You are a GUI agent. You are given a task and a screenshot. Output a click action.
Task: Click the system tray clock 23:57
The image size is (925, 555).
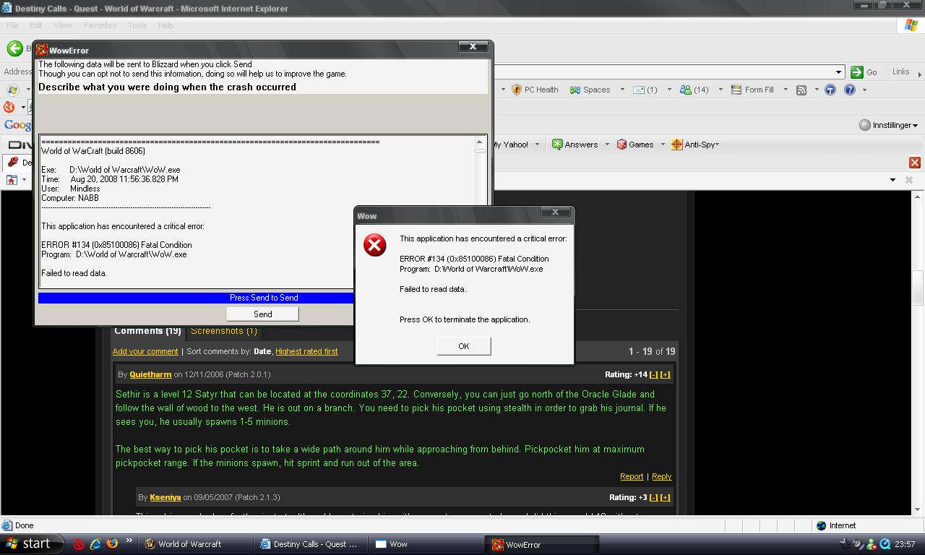905,544
